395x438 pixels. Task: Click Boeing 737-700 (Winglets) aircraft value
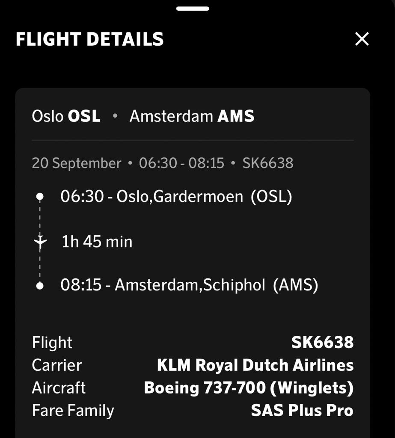coord(249,388)
